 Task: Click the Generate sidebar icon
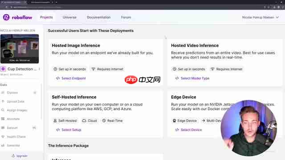3,145
